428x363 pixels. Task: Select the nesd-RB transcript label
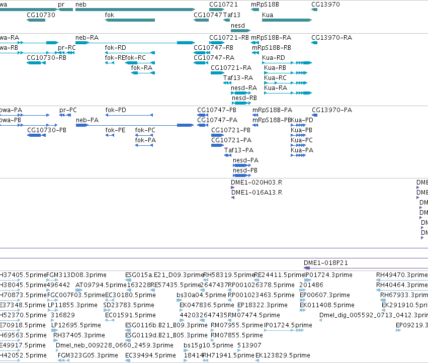tap(244, 98)
